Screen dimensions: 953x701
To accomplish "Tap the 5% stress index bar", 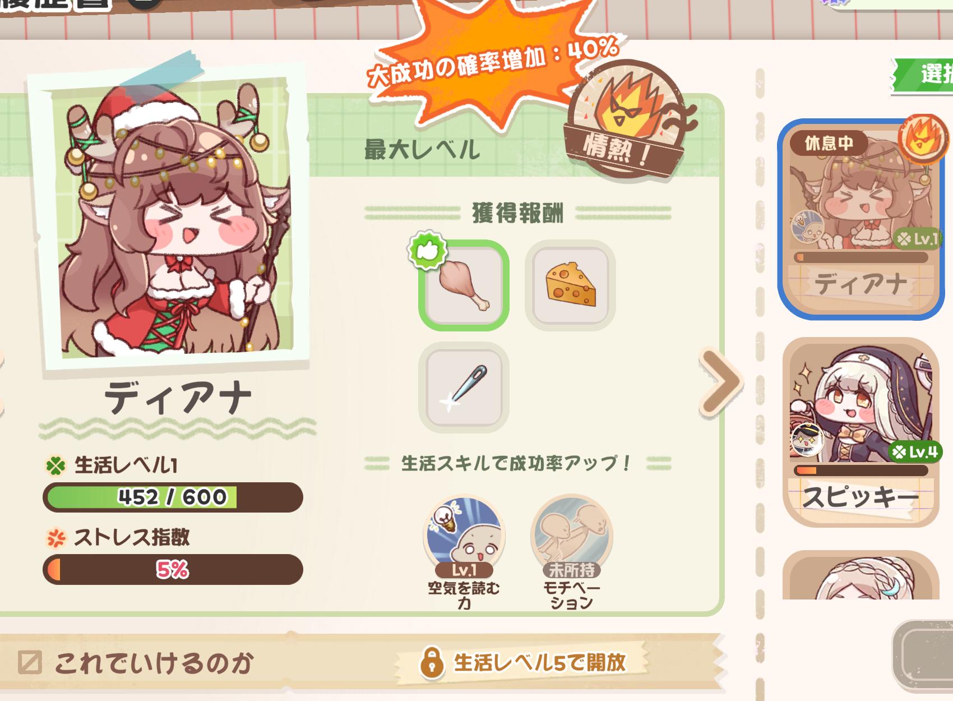I will tap(173, 570).
